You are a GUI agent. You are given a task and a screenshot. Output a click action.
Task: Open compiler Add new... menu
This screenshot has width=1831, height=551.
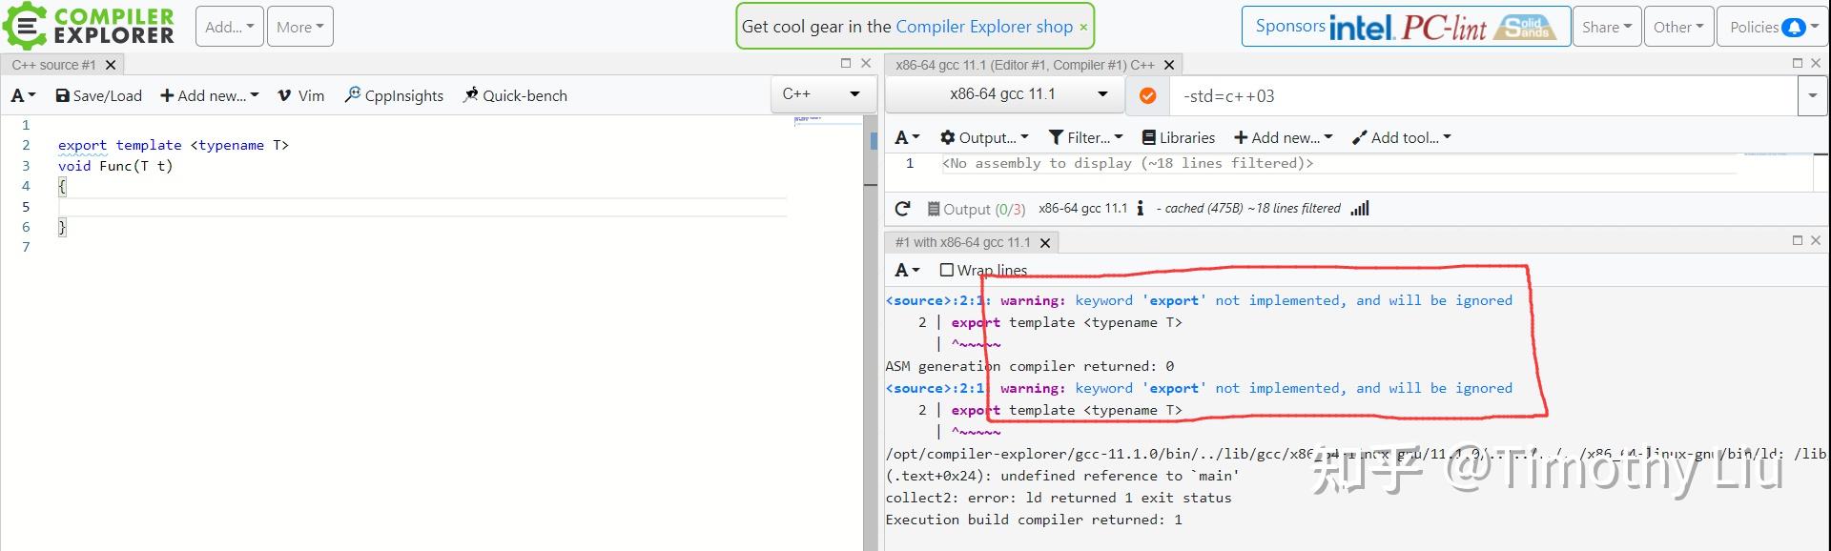[1283, 137]
